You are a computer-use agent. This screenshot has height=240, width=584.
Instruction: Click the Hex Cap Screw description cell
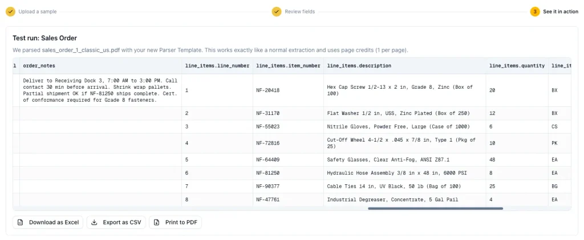point(405,90)
